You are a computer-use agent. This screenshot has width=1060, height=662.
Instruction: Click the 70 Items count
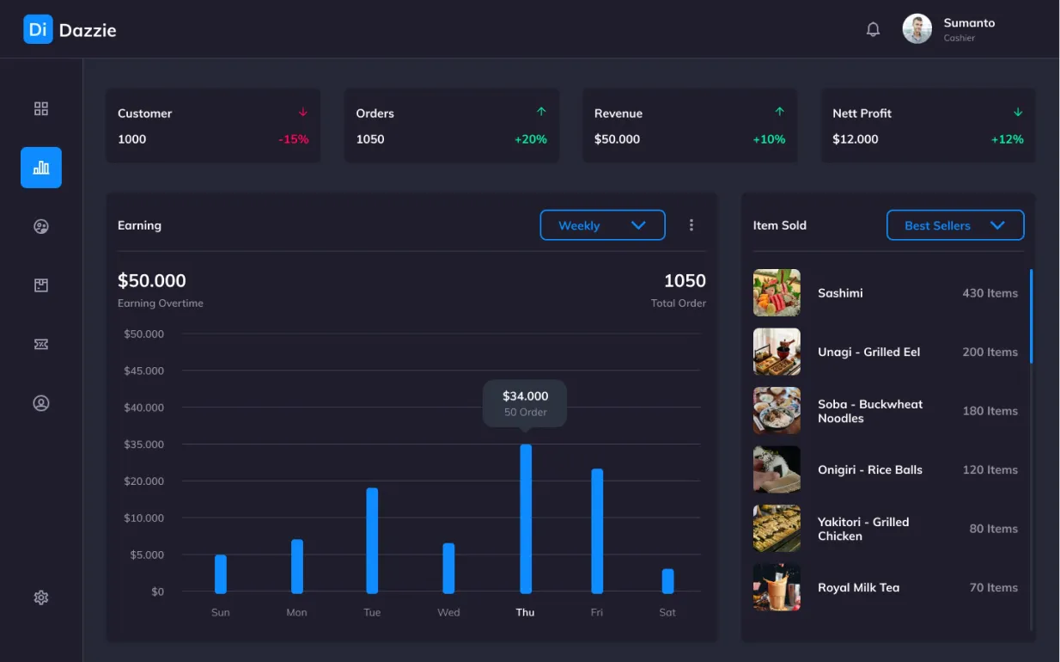click(994, 588)
